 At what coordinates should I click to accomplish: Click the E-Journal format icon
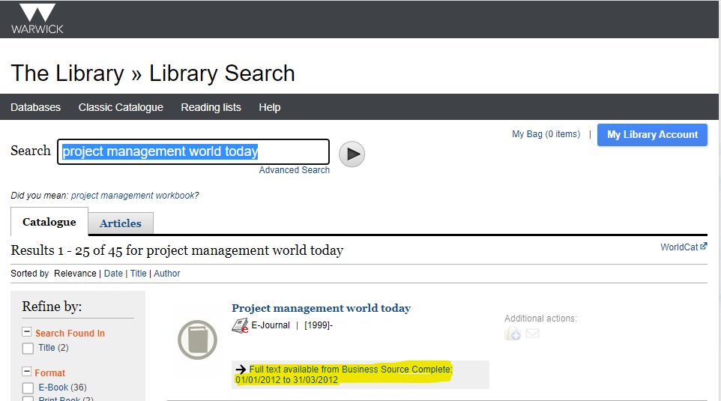pos(241,325)
